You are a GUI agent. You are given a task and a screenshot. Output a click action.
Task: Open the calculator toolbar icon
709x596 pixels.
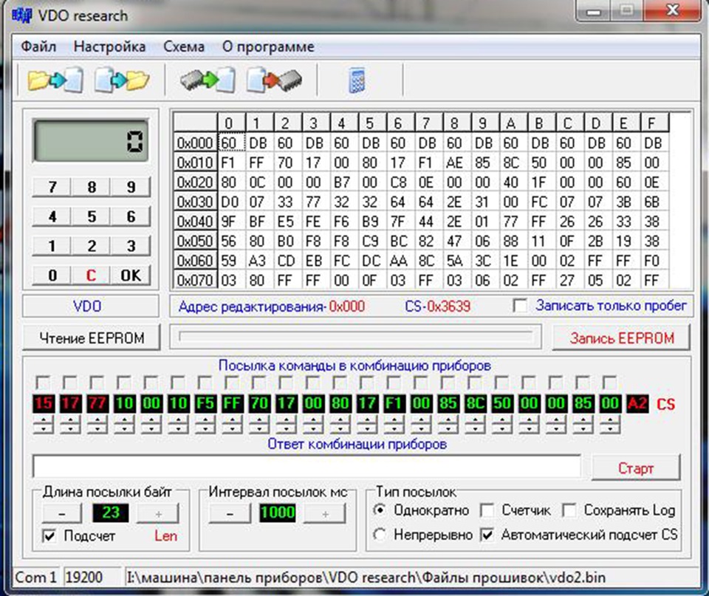click(357, 81)
